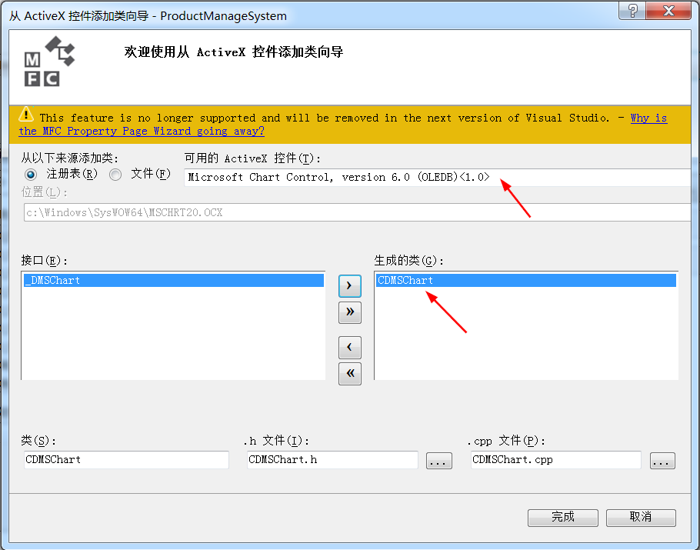Image resolution: width=700 pixels, height=550 pixels.
Task: Select the 文件 file radio button
Action: 115,175
